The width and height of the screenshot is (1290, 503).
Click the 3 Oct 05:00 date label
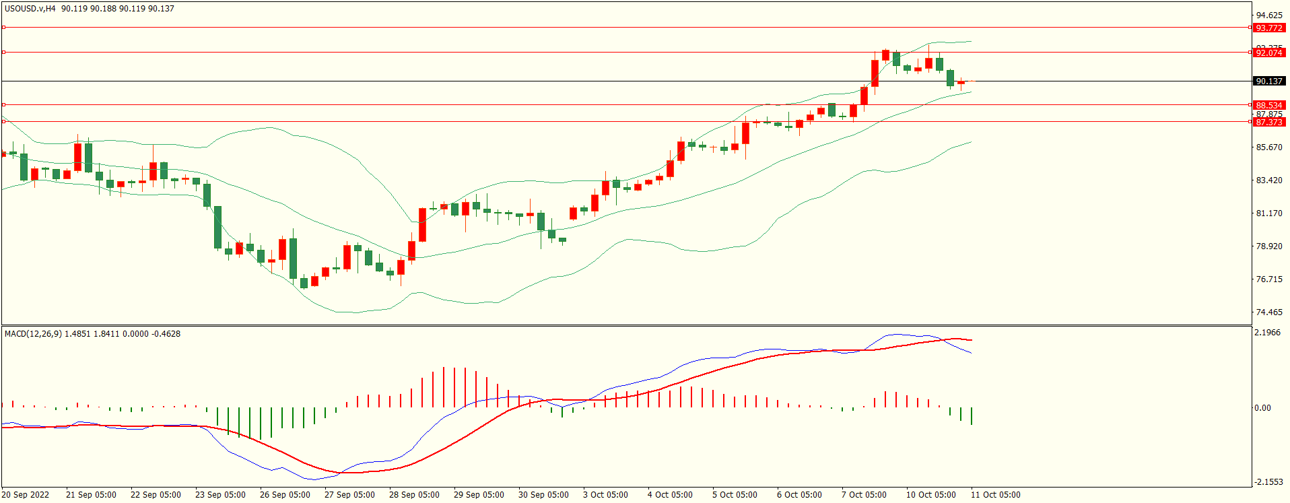[x=605, y=495]
